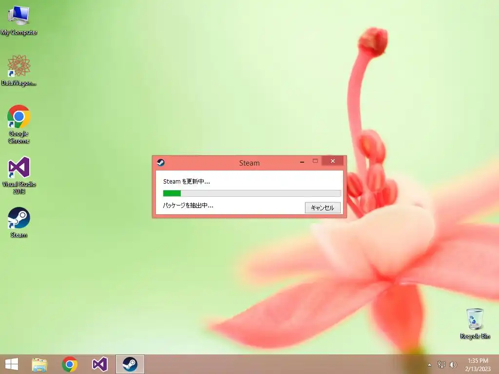The height and width of the screenshot is (374, 499).
Task: Click the Steam dialog title text
Action: point(249,163)
